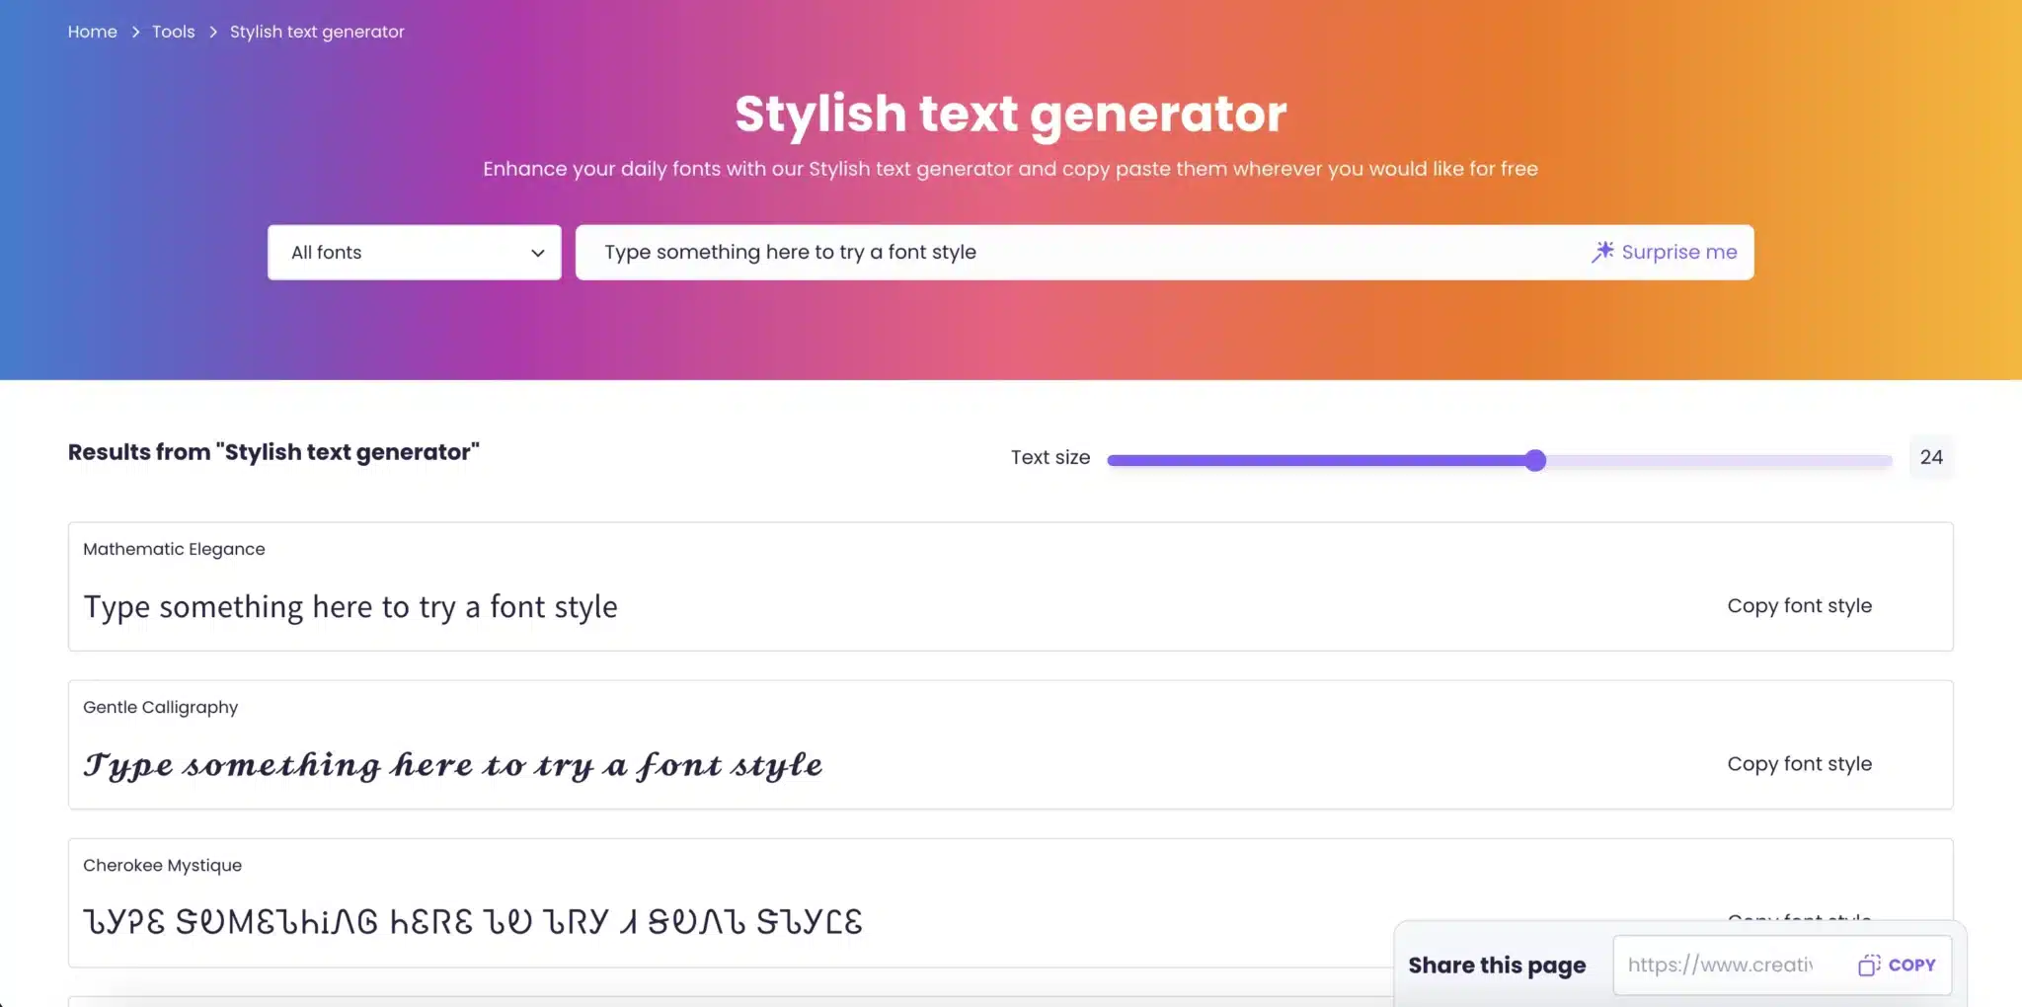Click the chevron after Home breadcrumb
Screen dimensions: 2022x1007
click(x=135, y=33)
